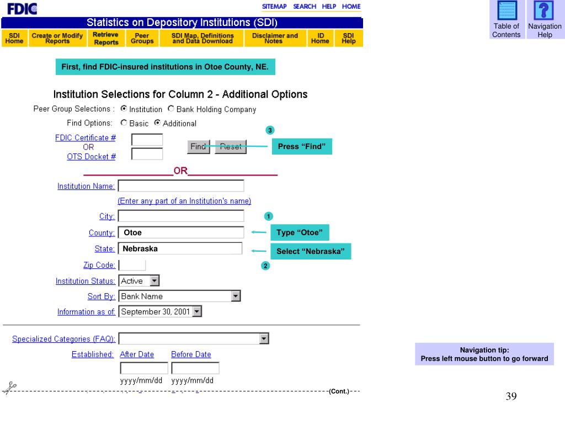The width and height of the screenshot is (565, 424).
Task: Focus the OTS Docket number field
Action: pos(147,154)
